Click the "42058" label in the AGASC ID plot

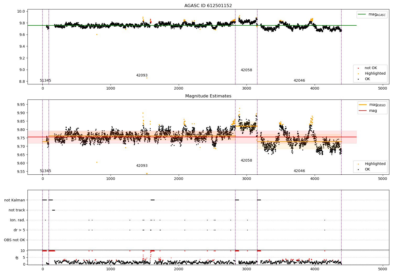click(x=246, y=70)
